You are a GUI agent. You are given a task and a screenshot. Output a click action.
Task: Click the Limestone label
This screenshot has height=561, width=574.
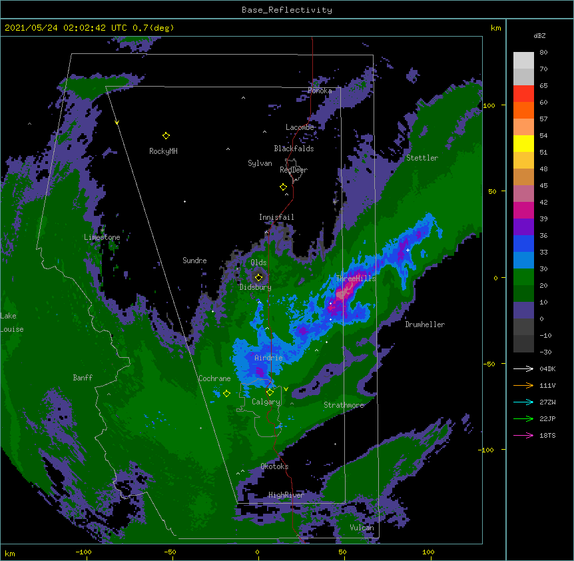[102, 237]
